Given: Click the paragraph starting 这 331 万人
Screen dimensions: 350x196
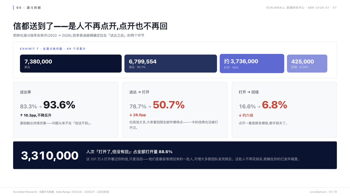Looking at the screenshot, I should point(194,159).
